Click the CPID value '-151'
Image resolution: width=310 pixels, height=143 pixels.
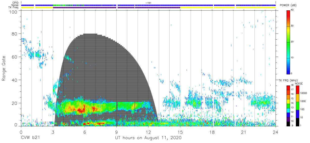pyautogui.click(x=148, y=3)
